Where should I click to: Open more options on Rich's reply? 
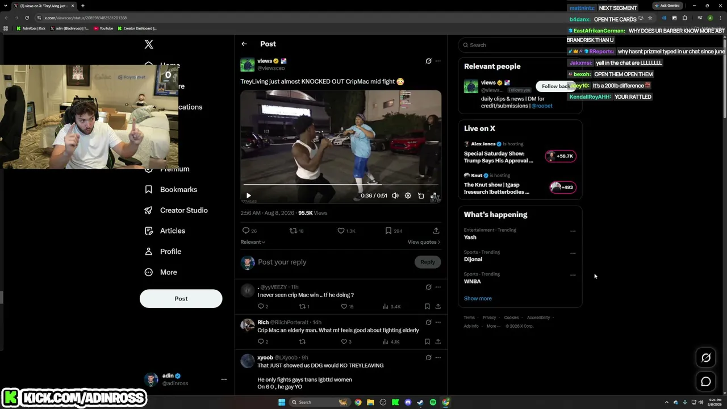pos(438,322)
